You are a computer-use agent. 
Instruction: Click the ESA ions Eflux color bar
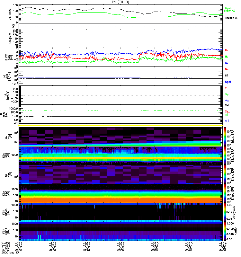tap(225, 155)
